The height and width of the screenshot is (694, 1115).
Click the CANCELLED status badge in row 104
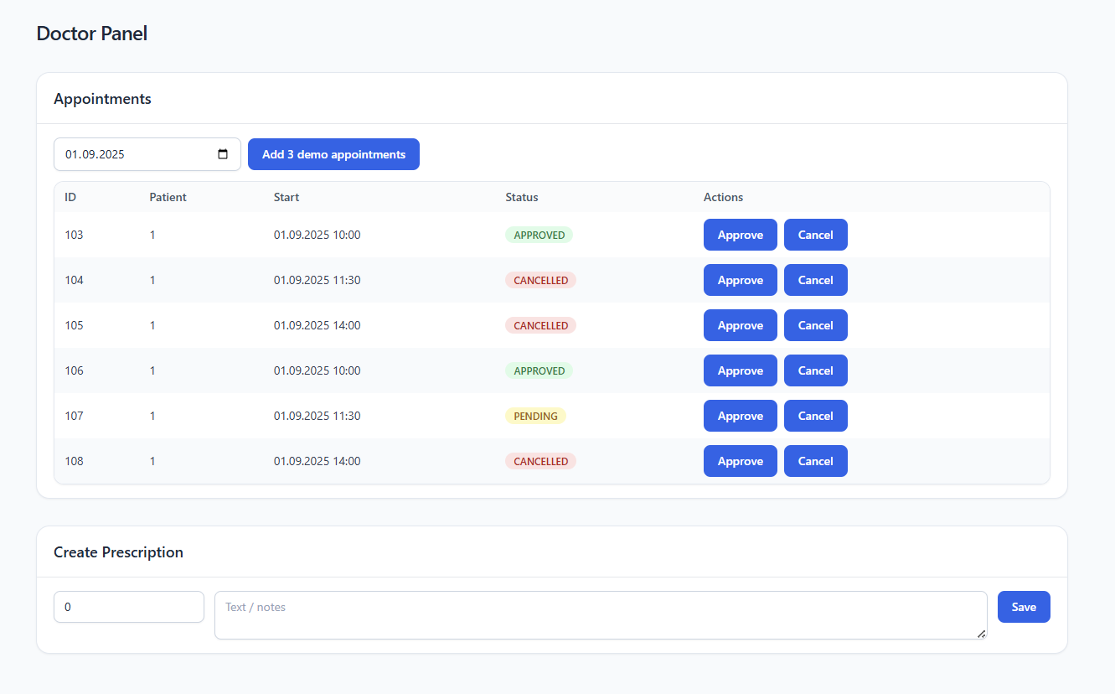coord(541,280)
